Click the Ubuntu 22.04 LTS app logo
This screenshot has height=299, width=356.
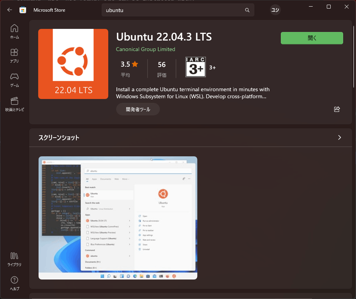(x=73, y=64)
